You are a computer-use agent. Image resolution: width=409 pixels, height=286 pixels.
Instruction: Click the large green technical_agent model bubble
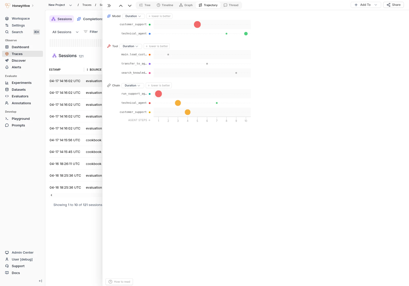pos(246,34)
